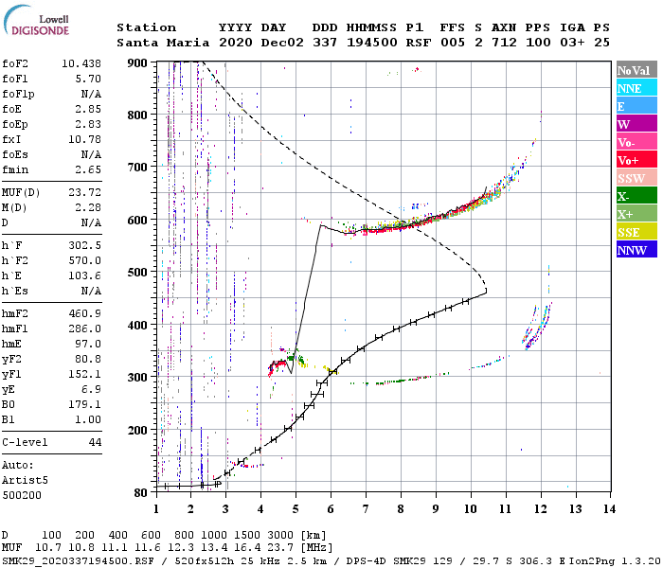This screenshot has height=568, width=663.
Task: Choose the NNW dark blue legend swatch
Action: click(636, 250)
